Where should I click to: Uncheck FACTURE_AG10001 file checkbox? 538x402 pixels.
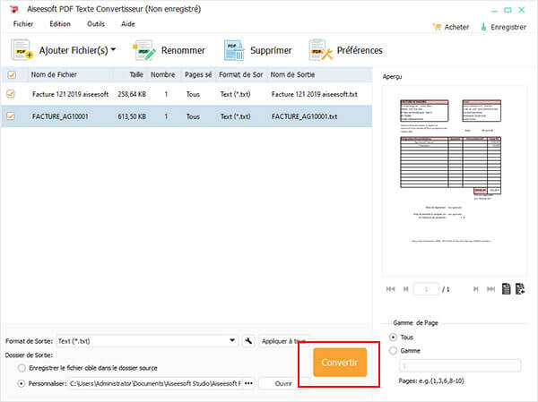[x=11, y=116]
